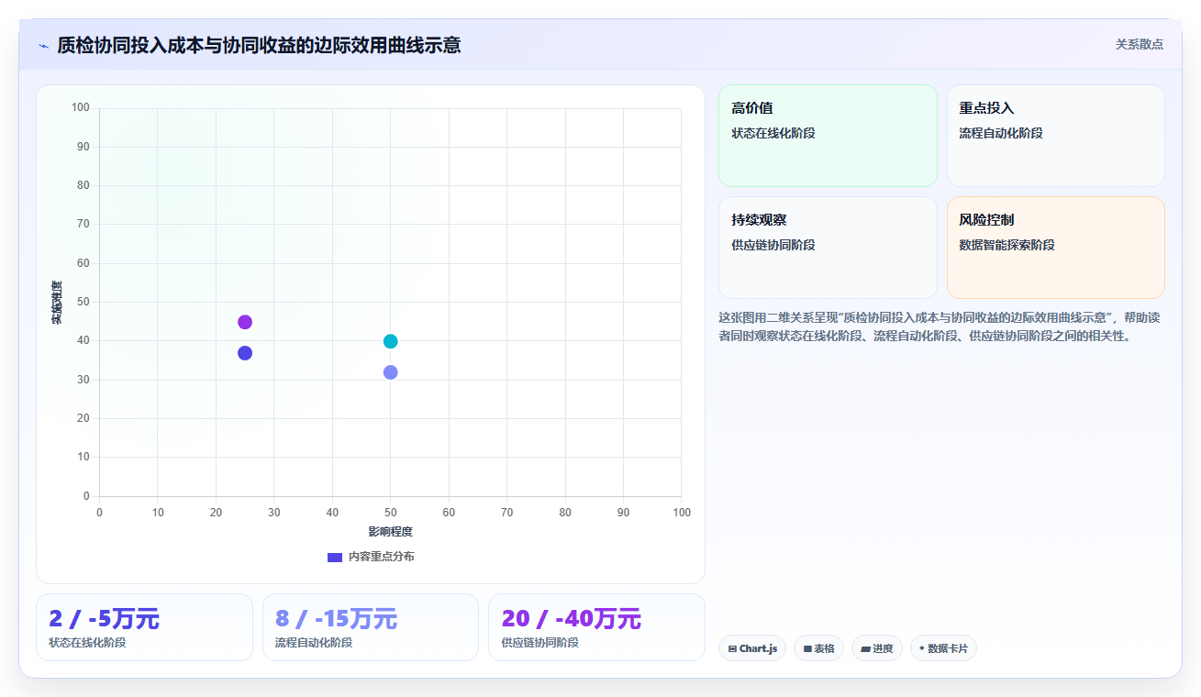Click the 进度 tag icon
The width and height of the screenshot is (1201, 697).
click(865, 648)
